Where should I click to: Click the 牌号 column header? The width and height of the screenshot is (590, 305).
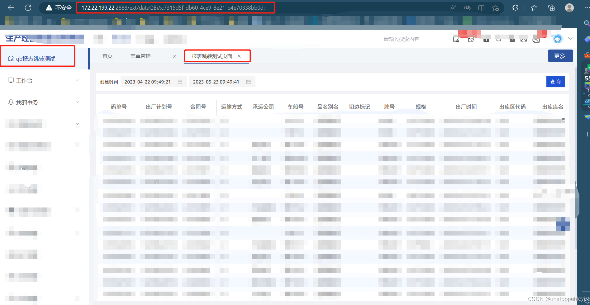(389, 107)
